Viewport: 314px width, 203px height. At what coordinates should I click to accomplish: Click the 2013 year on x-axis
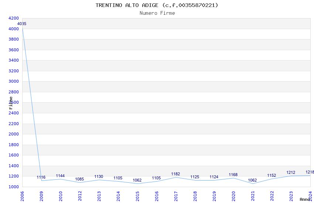click(99, 196)
